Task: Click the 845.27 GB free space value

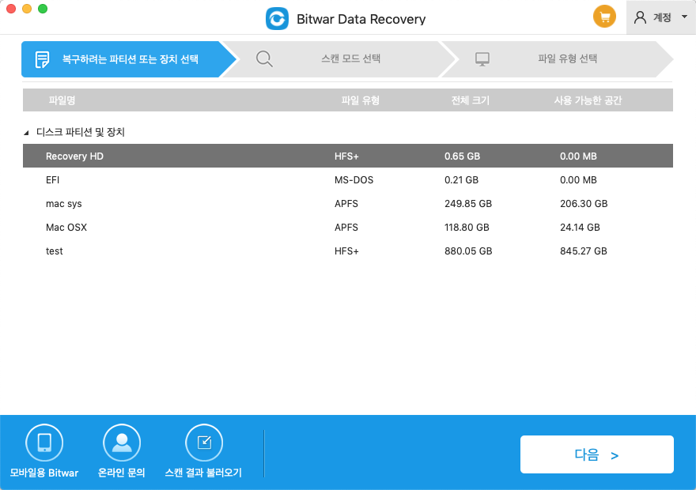Action: [x=583, y=251]
